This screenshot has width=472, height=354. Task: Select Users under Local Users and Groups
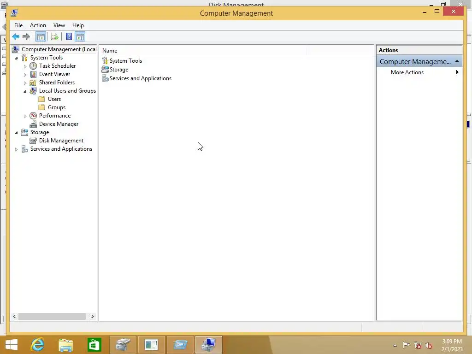(54, 99)
